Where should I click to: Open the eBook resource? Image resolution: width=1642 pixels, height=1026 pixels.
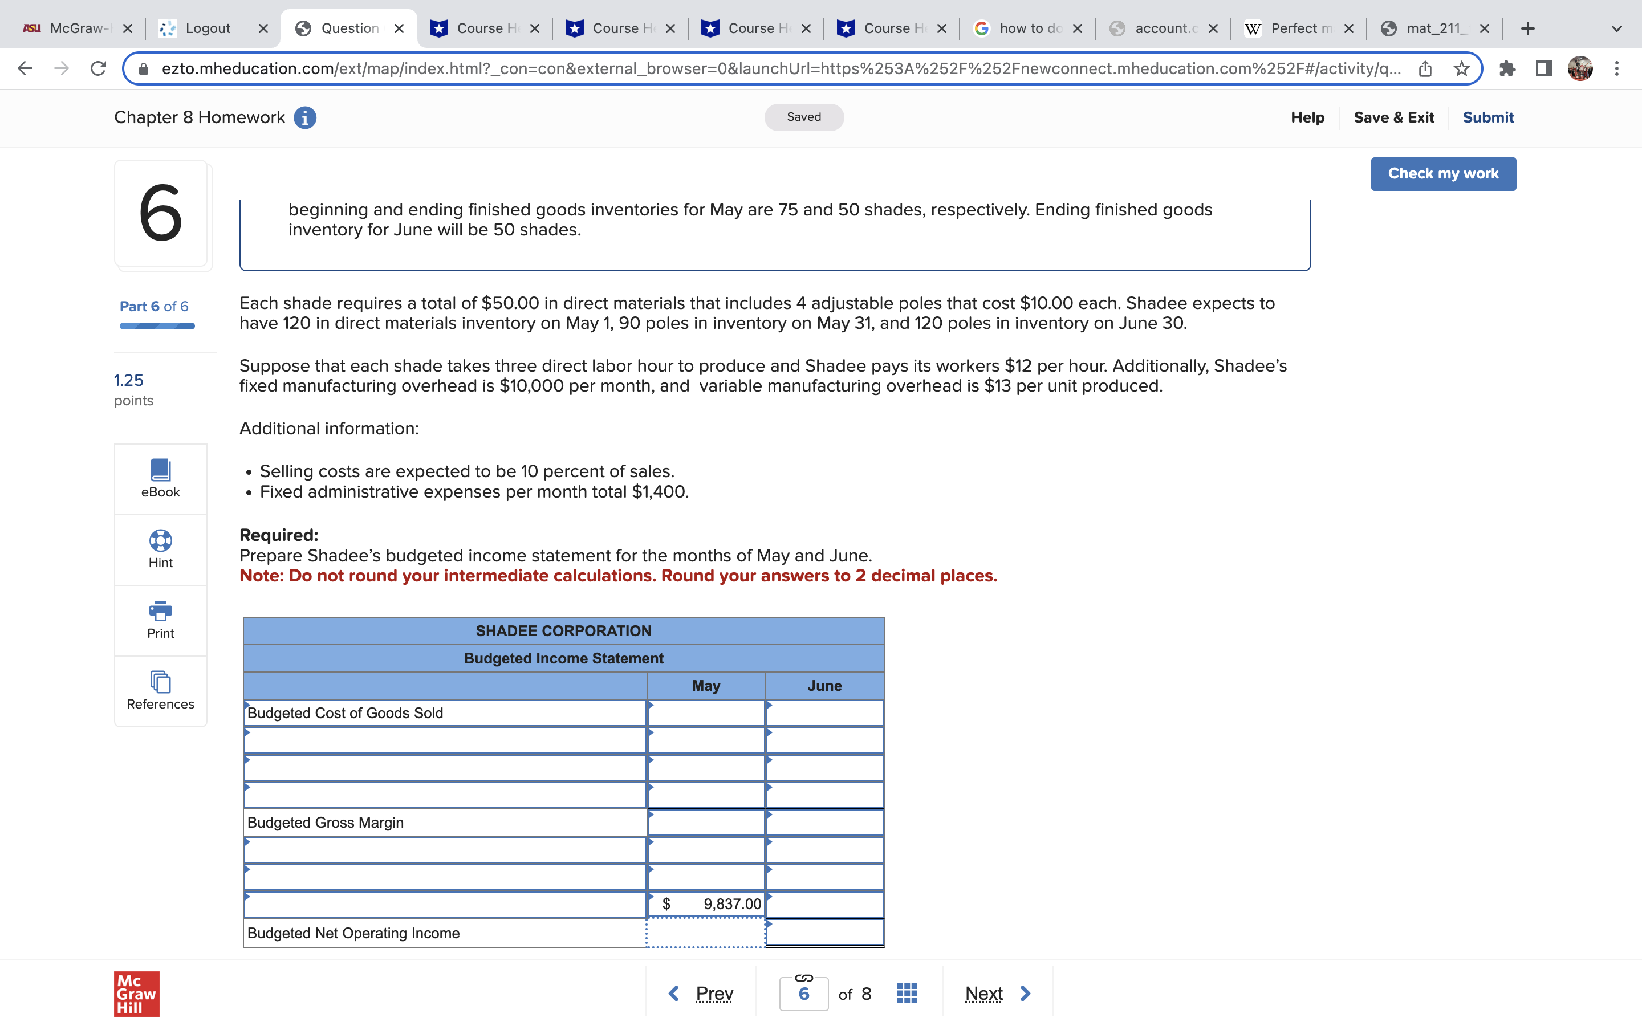160,479
